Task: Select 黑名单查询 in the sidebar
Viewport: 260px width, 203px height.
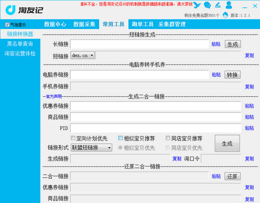Action: [x=19, y=43]
